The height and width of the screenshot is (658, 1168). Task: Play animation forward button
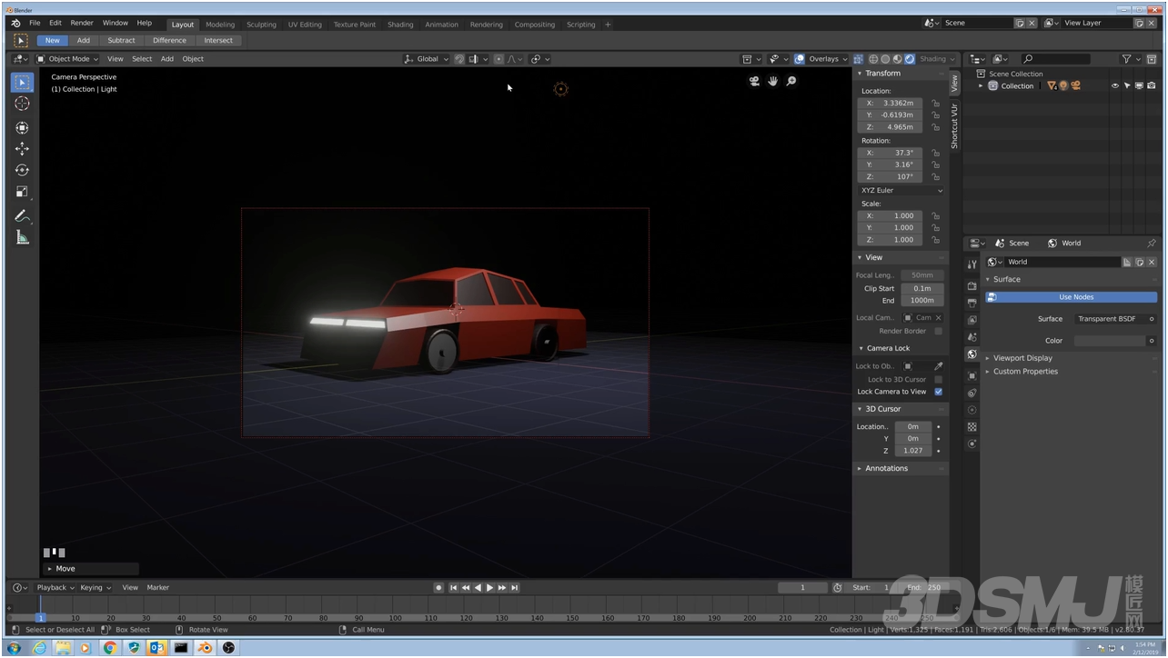coord(489,588)
